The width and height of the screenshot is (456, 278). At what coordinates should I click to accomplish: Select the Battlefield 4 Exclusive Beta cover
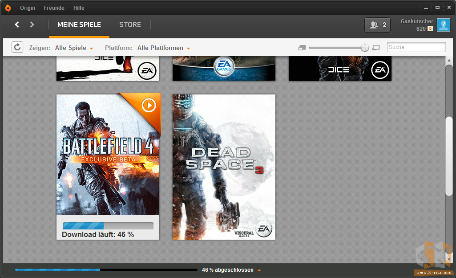[x=108, y=155]
